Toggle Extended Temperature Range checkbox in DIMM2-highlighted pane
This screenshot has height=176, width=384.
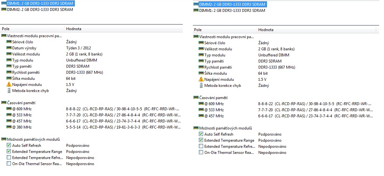[x=201, y=140]
